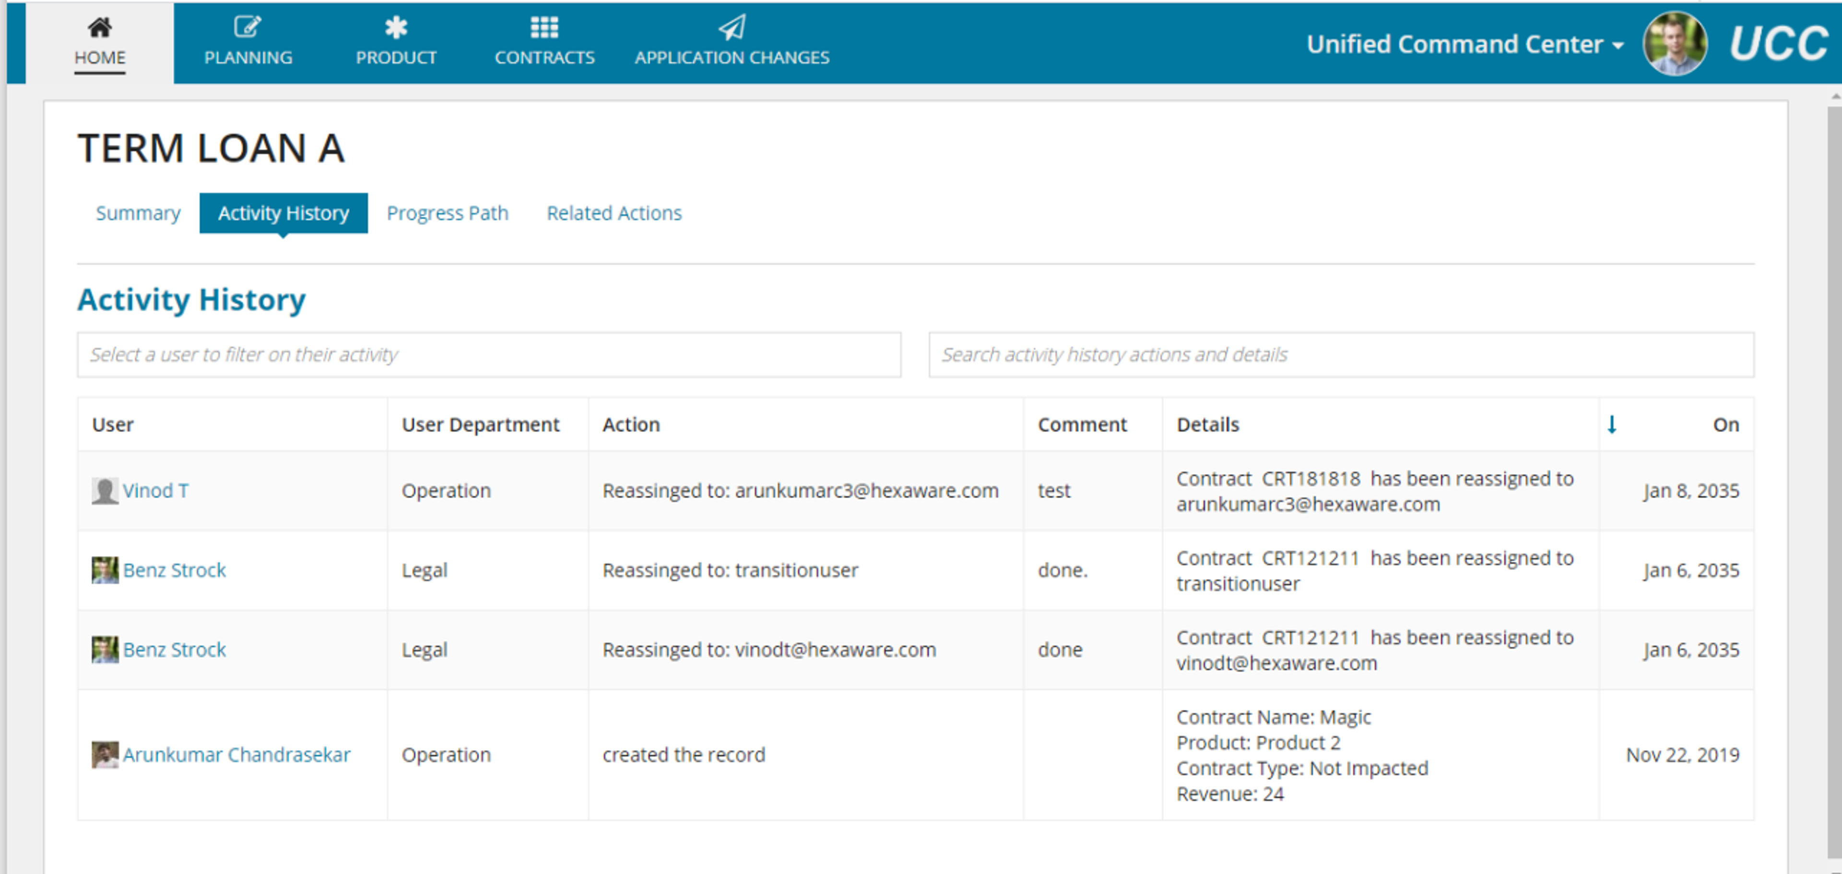The image size is (1842, 874).
Task: Open the Arunkumar Chandrasekar user link
Action: [x=236, y=755]
